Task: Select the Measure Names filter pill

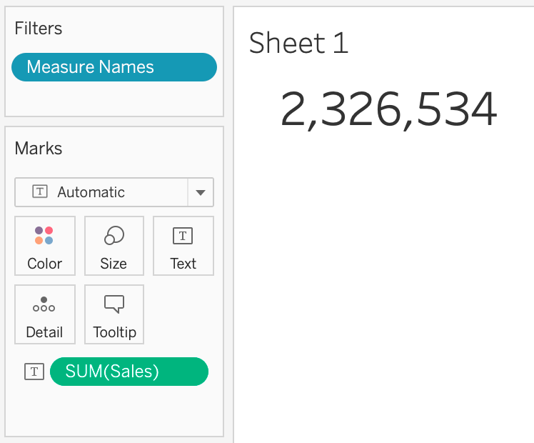Action: 114,67
